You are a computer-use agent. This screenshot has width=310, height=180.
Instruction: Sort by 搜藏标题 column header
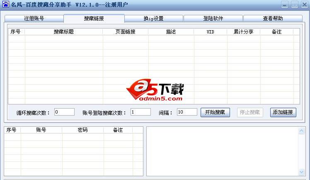click(x=64, y=32)
